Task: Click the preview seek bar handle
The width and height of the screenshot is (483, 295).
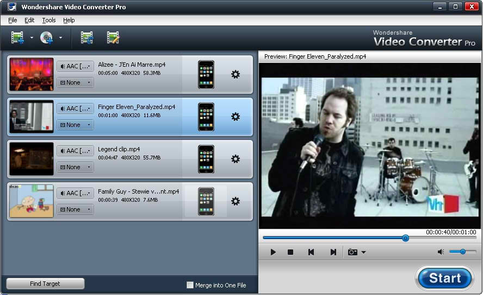Action: [406, 238]
